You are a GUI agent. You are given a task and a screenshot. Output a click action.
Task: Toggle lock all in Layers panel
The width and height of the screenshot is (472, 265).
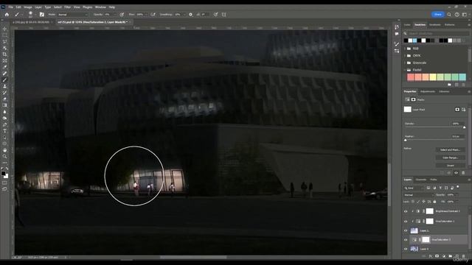tap(434, 202)
